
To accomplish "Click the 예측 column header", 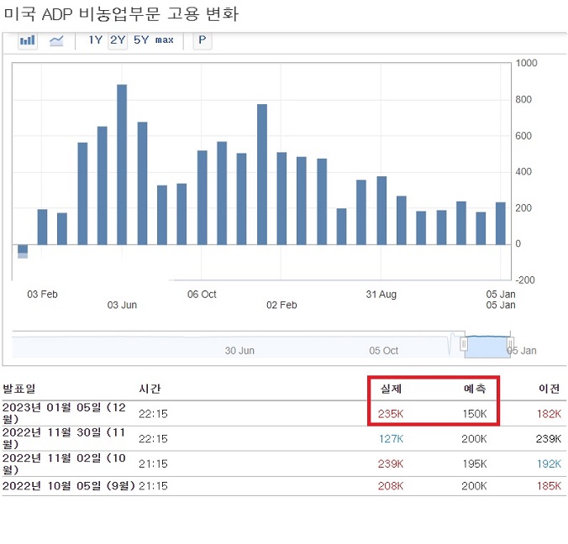I will tap(475, 389).
